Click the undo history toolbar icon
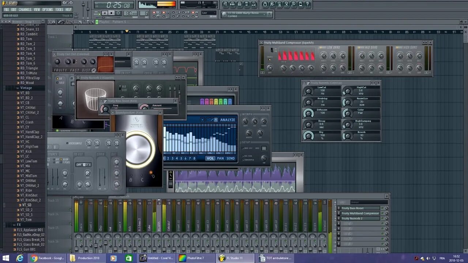The height and width of the screenshot is (263, 468). click(265, 4)
